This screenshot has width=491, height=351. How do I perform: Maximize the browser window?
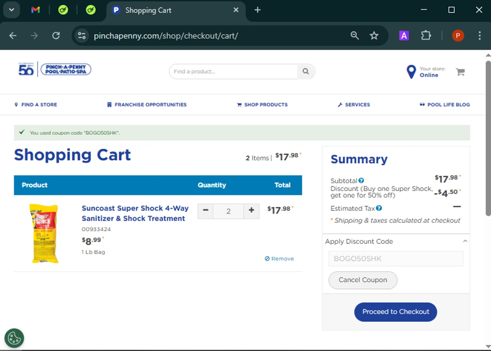click(x=451, y=10)
